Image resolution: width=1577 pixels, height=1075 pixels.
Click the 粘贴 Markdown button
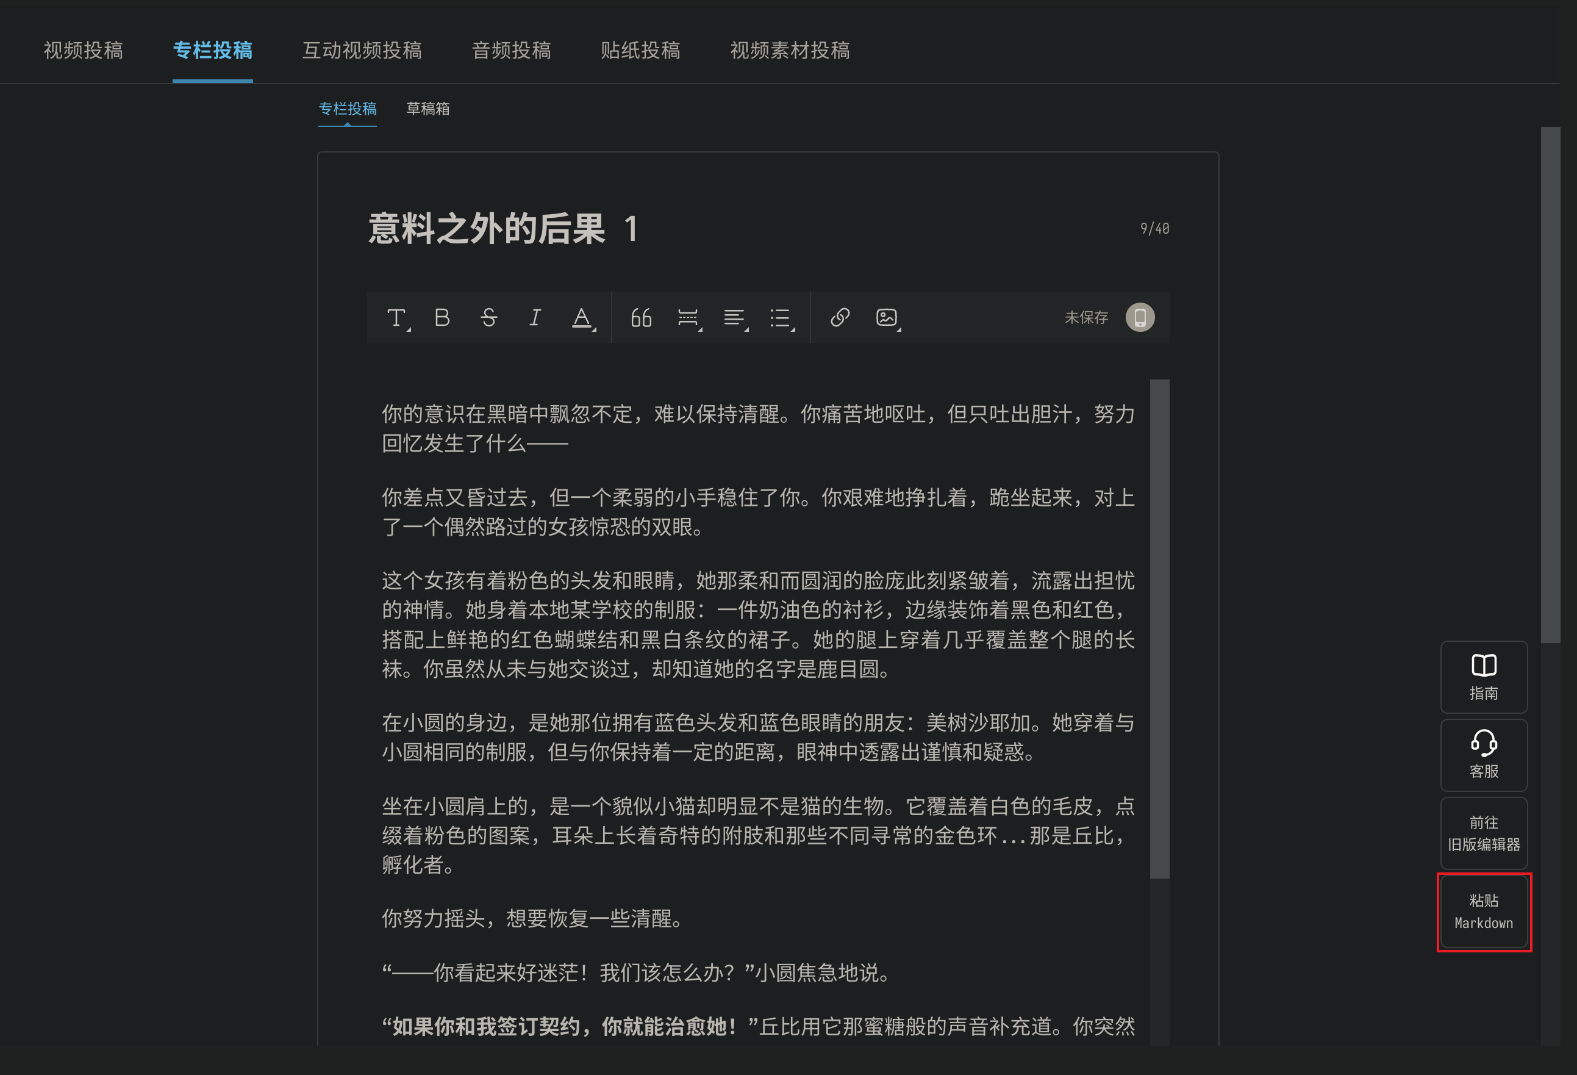click(1483, 911)
